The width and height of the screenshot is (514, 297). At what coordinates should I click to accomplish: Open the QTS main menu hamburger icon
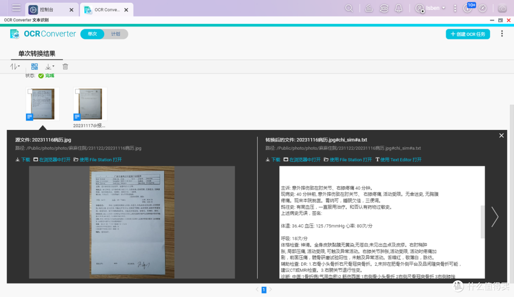click(x=16, y=8)
